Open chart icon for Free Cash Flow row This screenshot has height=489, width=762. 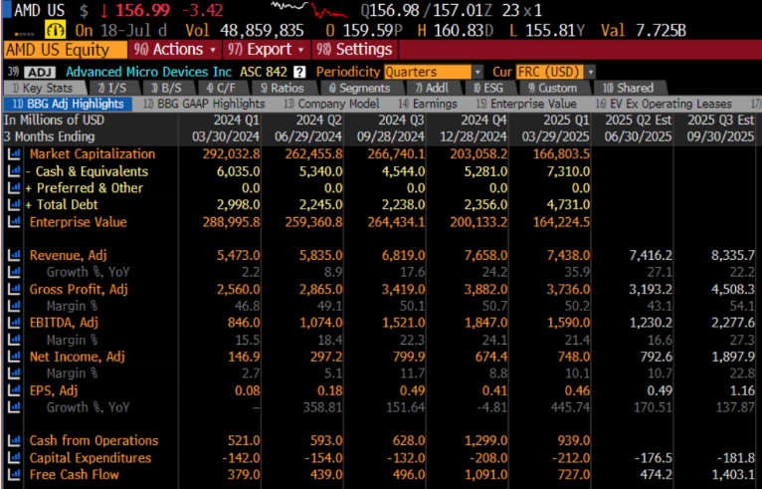click(x=14, y=474)
